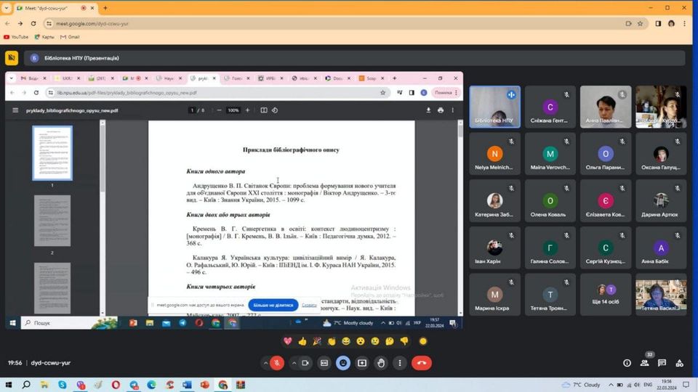The height and width of the screenshot is (392, 698).
Task: Expand the microphone audio settings arrow
Action: (x=265, y=363)
